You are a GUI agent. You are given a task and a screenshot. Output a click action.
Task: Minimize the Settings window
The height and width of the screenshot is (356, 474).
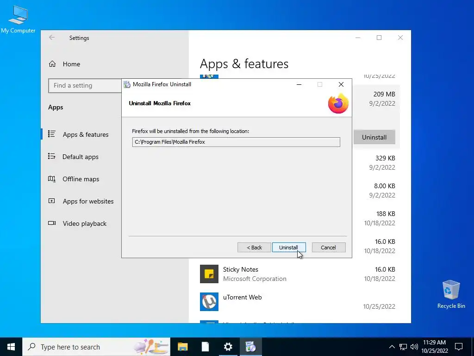click(358, 38)
